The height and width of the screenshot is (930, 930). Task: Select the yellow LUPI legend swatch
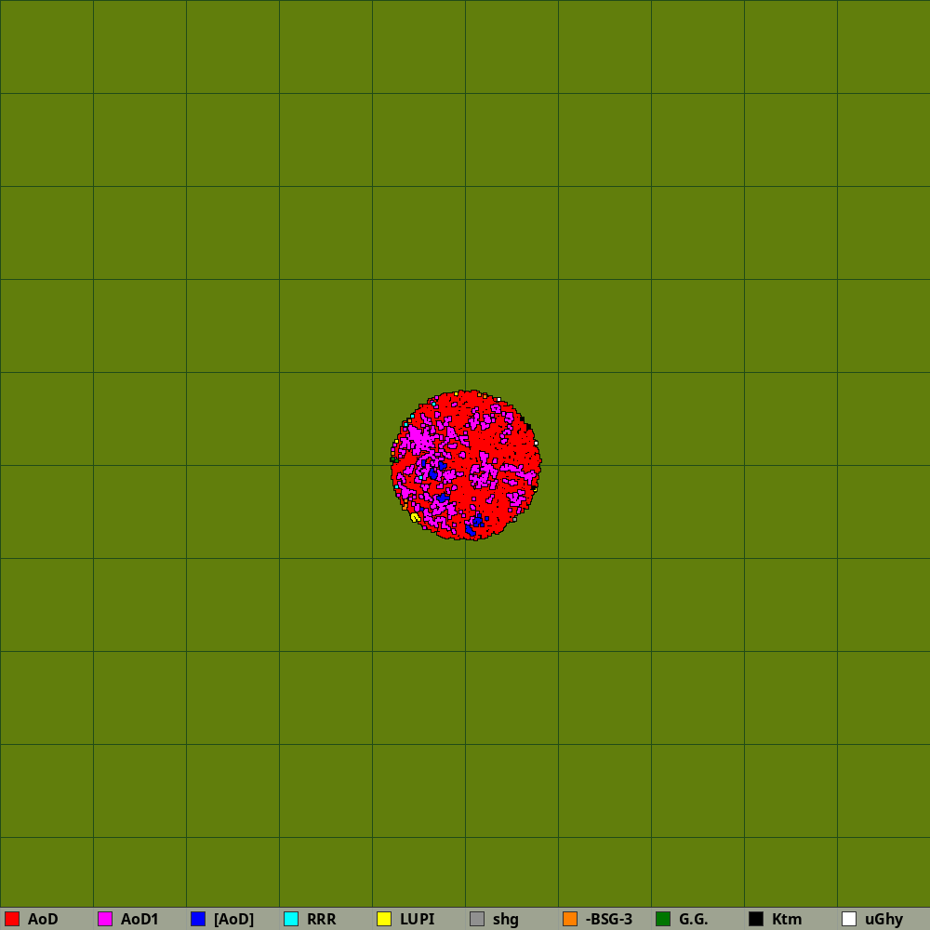coord(384,919)
